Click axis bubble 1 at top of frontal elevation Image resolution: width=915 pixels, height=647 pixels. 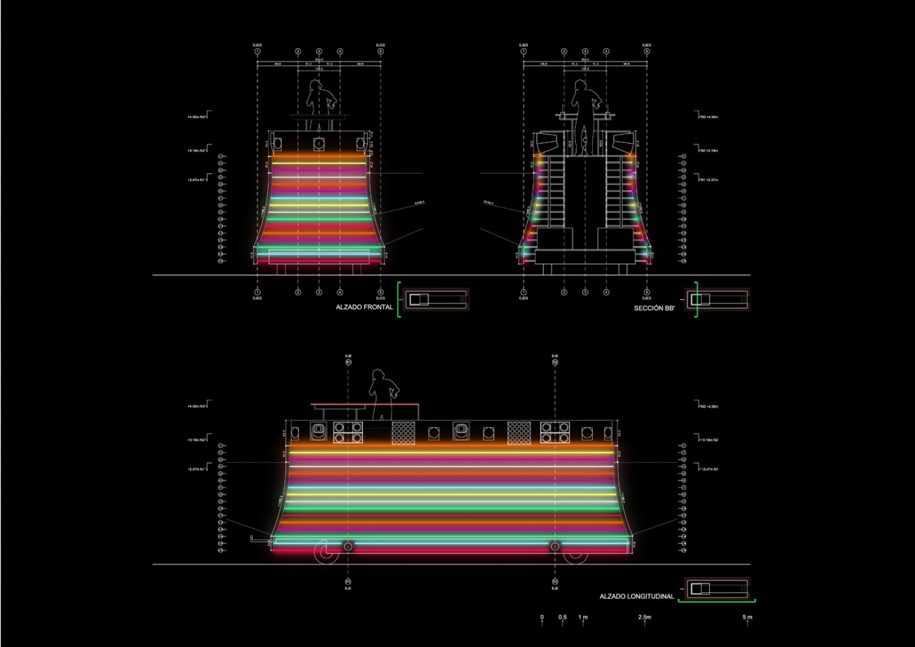coord(258,52)
